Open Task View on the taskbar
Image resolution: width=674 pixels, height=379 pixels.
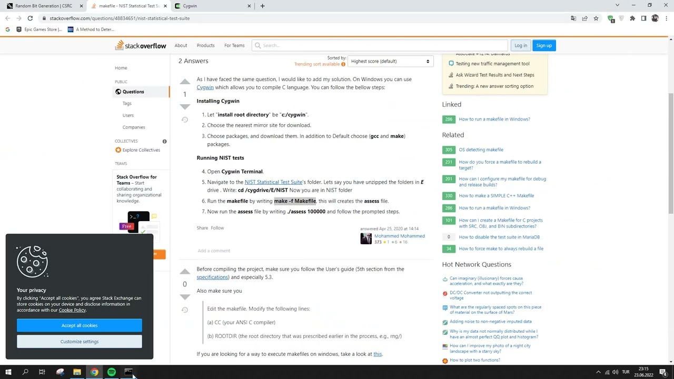(x=42, y=372)
